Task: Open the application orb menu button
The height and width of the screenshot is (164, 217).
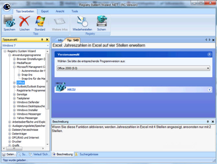Action: pos(7,7)
